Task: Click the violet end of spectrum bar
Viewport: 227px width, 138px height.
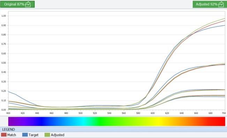Action: pos(12,121)
